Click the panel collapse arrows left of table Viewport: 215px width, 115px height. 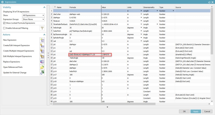[x=48, y=55]
